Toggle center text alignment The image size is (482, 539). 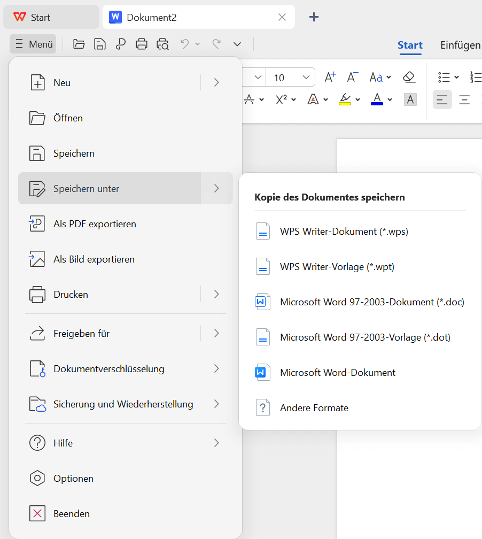tap(464, 99)
